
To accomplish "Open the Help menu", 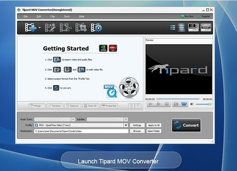I will (82, 16).
